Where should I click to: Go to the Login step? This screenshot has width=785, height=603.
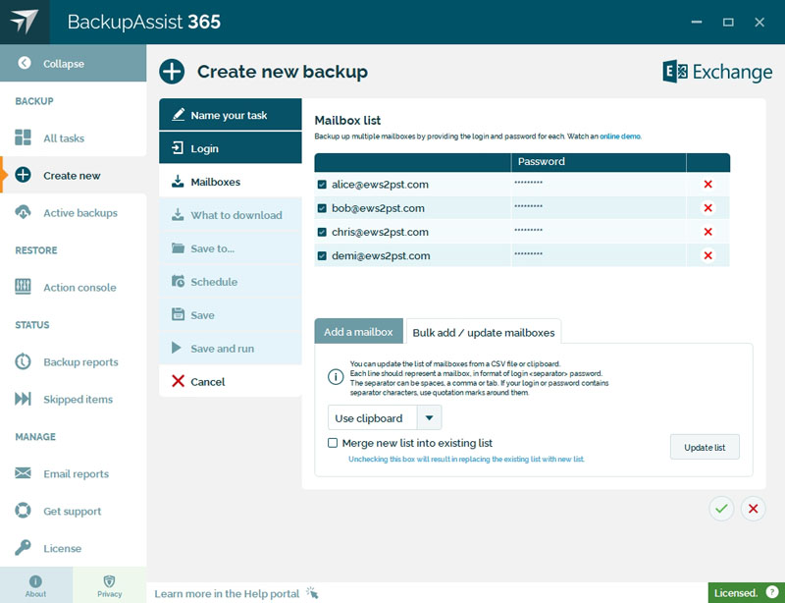click(x=231, y=148)
